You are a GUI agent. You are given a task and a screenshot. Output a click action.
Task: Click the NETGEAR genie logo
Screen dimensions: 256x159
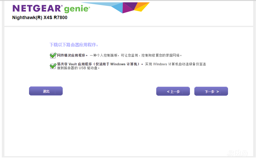click(51, 9)
